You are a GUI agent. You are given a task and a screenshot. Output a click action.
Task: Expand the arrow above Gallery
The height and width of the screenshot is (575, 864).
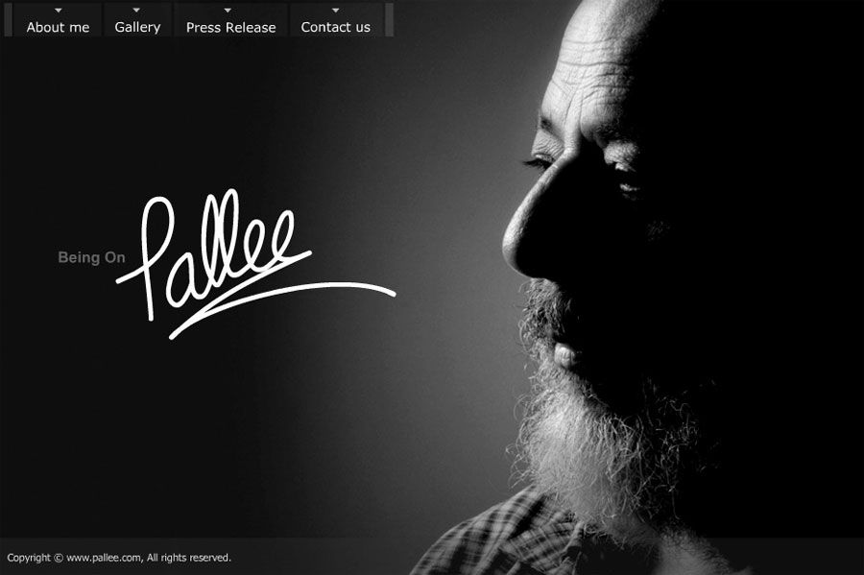(136, 11)
